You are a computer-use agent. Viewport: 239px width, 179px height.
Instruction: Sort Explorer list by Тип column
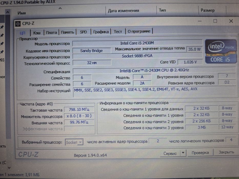coord(162,10)
